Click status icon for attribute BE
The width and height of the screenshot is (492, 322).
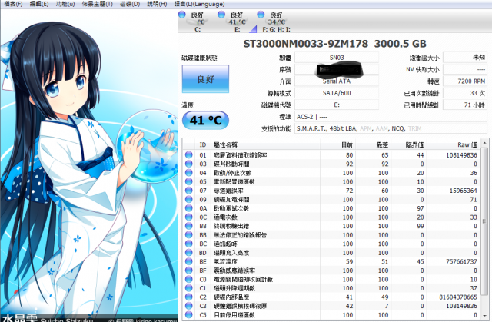188,261
